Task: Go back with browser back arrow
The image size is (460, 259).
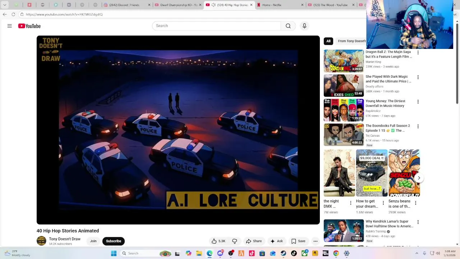Action: click(5, 14)
